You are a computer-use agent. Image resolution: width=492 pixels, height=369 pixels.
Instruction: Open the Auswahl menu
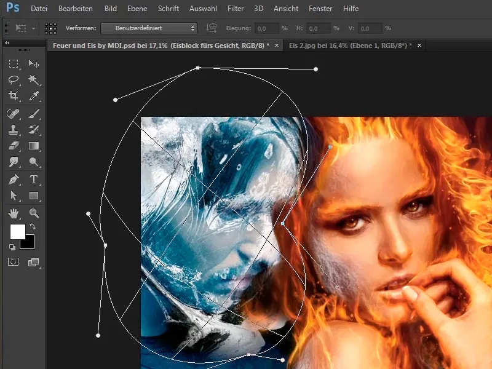[x=203, y=9]
